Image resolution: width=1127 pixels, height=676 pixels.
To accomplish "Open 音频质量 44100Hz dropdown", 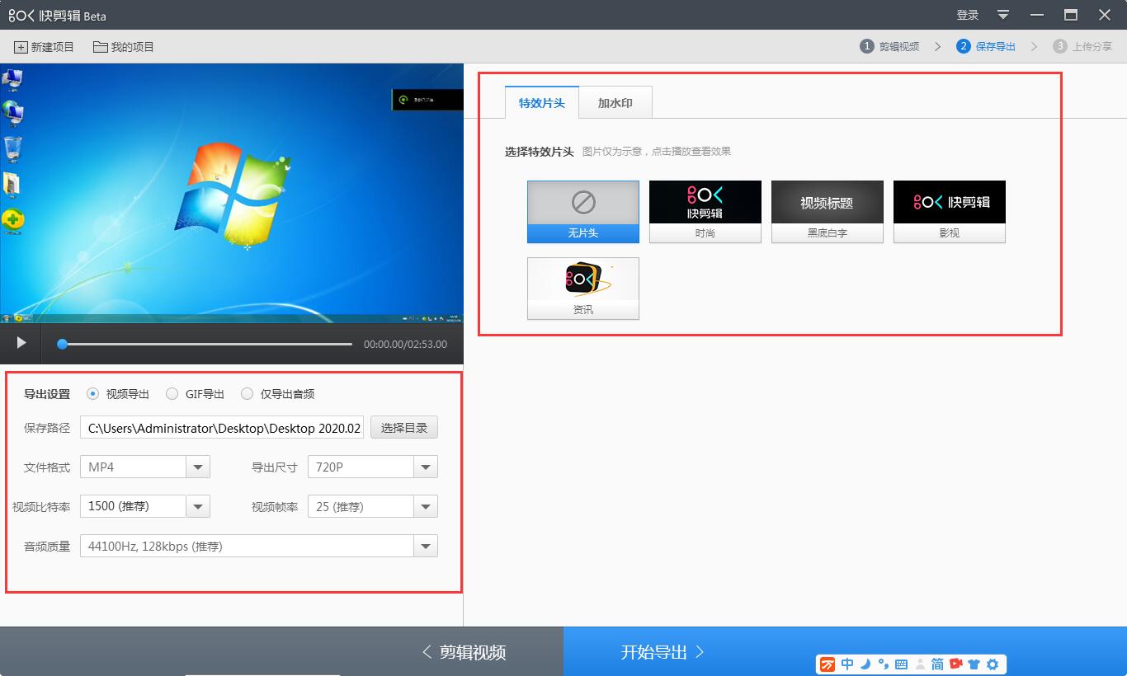I will [259, 546].
